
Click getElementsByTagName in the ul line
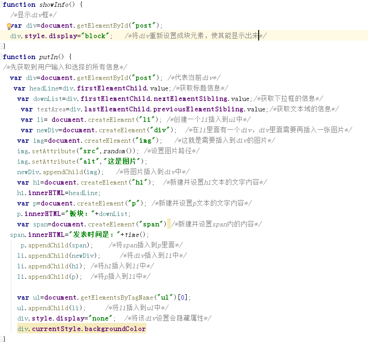(x=117, y=298)
